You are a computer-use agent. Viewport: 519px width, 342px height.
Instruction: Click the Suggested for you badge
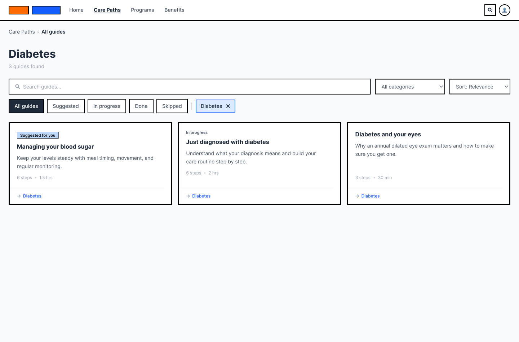[38, 135]
